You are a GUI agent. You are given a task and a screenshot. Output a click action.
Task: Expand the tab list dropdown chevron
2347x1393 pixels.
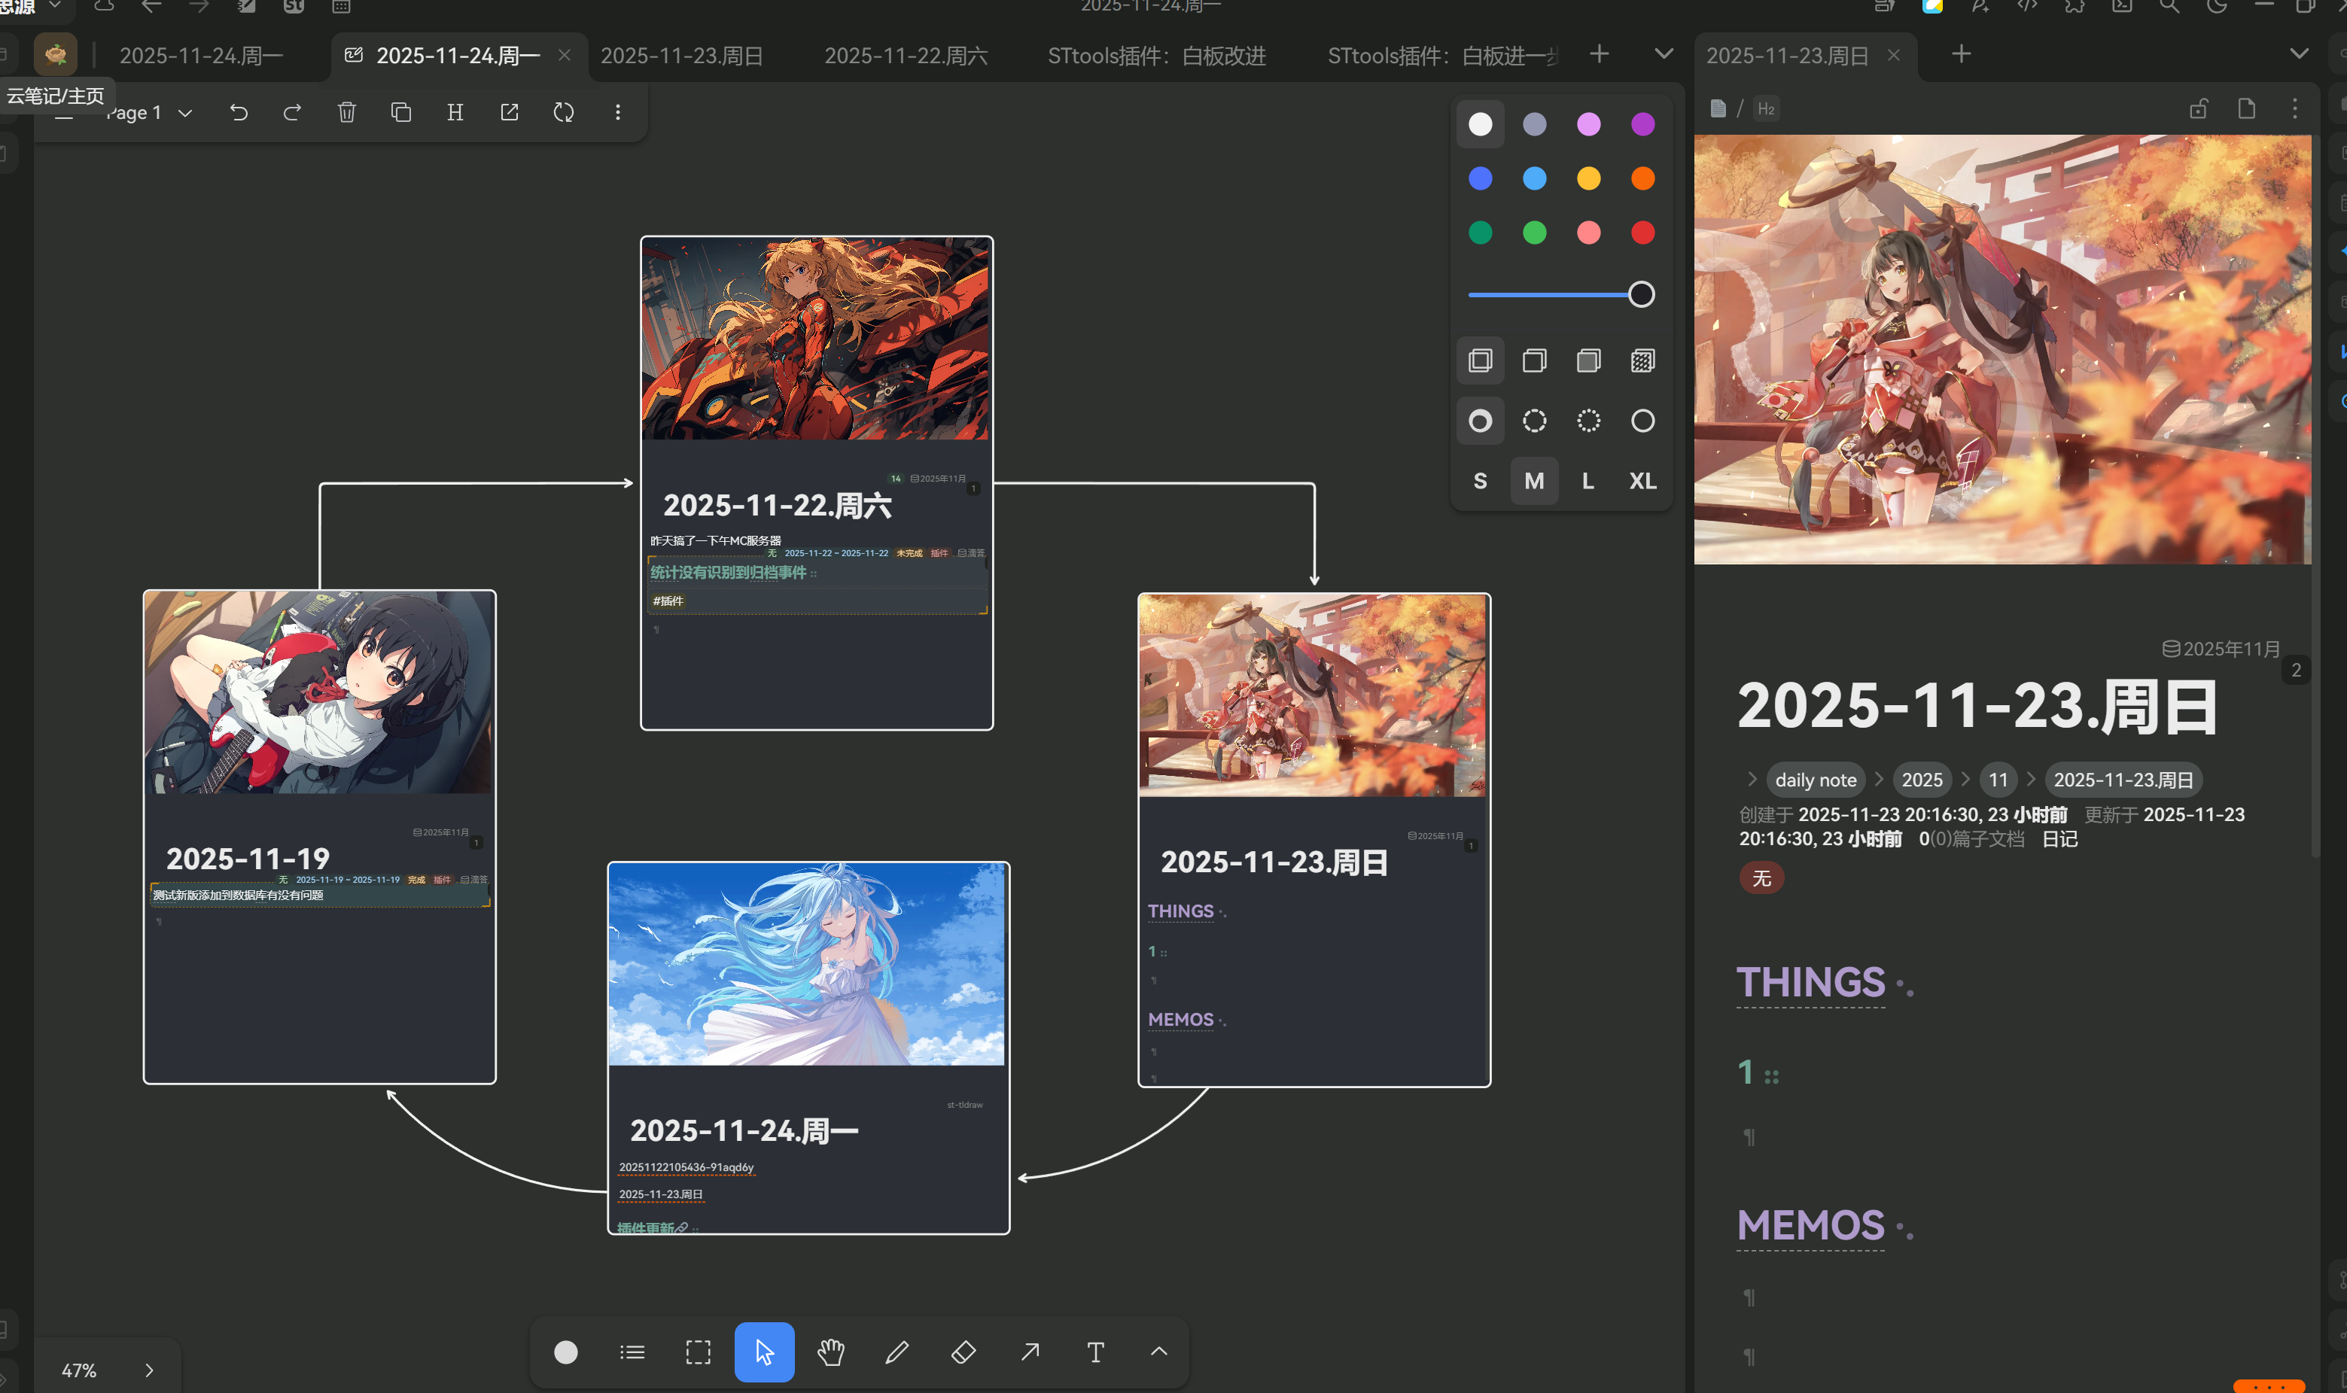coord(1664,53)
